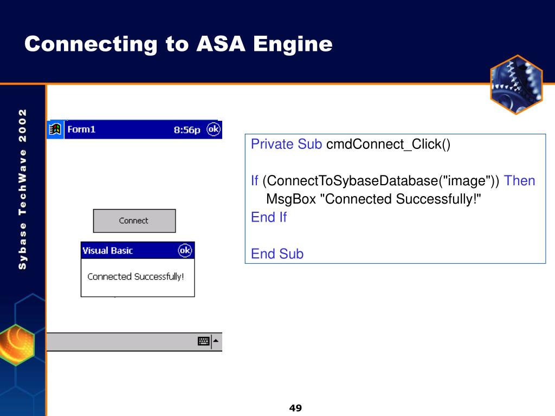Click the Form1 title text
The image size is (555, 416).
click(x=81, y=129)
